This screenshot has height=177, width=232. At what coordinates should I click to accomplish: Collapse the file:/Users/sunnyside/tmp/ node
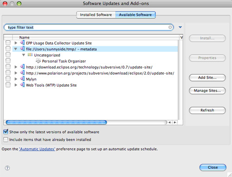(x=15, y=49)
